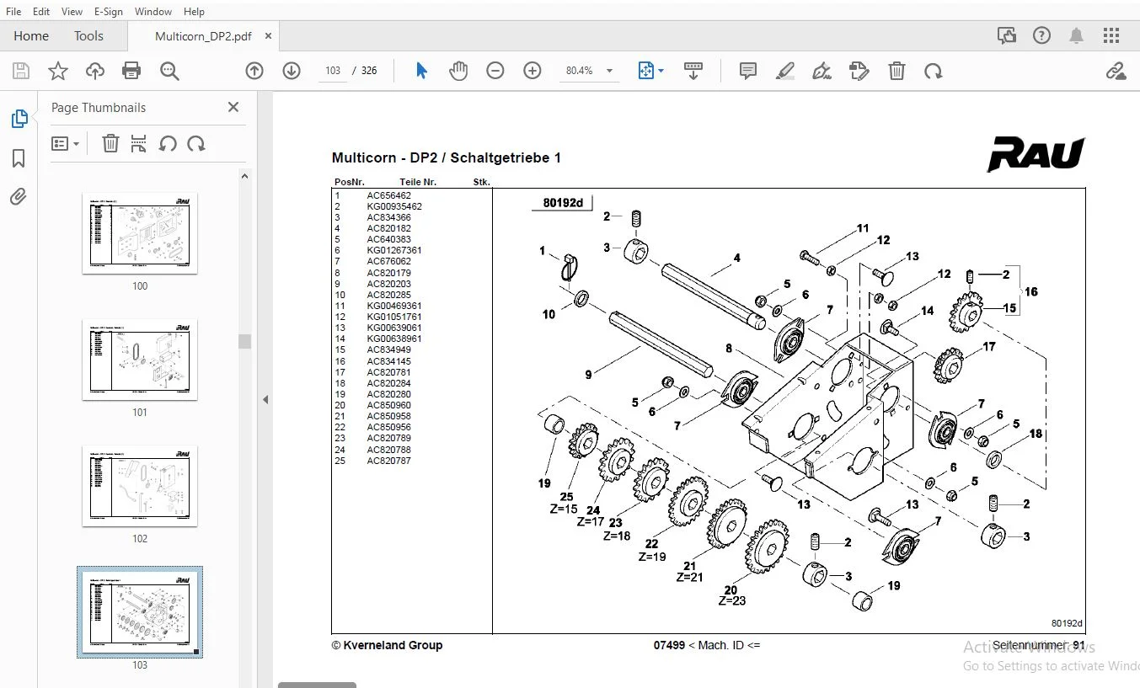
Task: Open the Bookmarks sidebar panel
Action: [19, 158]
